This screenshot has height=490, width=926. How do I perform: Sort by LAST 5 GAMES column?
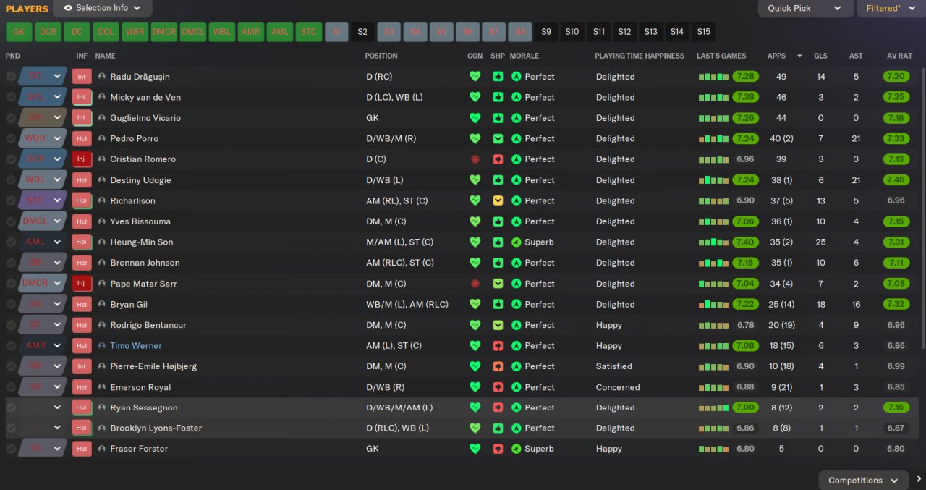point(721,56)
